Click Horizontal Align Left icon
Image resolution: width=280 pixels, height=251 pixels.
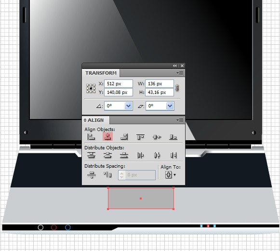click(x=91, y=137)
